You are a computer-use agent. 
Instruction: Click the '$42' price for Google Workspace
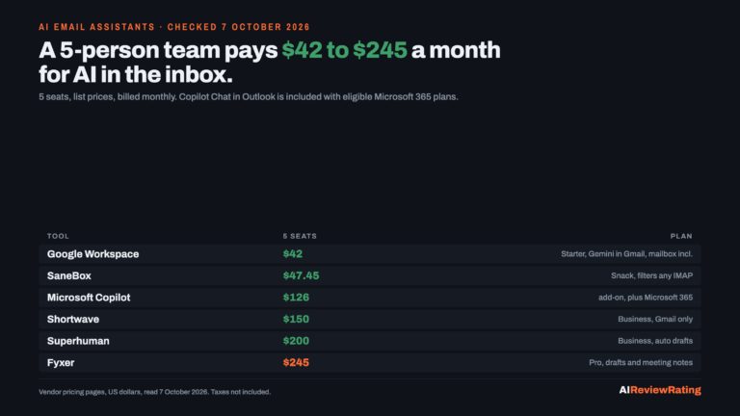(293, 254)
